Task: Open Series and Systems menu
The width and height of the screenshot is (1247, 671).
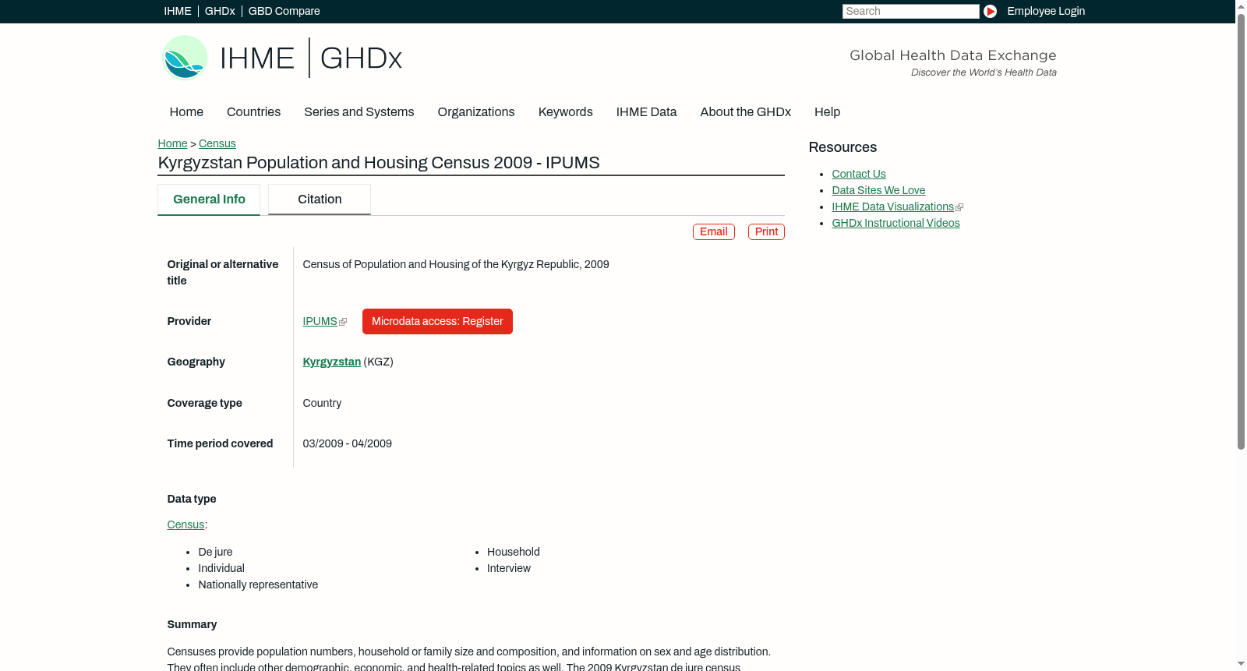Action: coord(359,112)
